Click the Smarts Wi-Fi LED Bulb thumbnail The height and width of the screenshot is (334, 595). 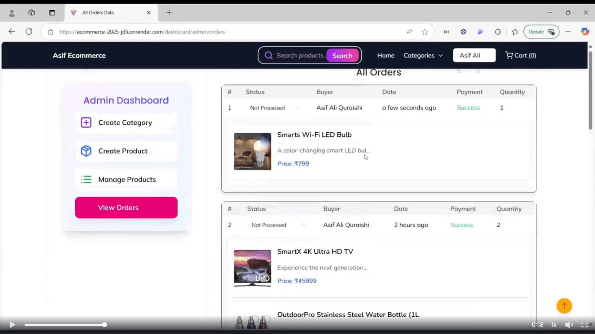tap(252, 152)
